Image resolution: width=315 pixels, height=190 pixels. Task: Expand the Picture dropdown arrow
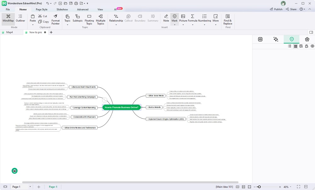tap(183, 25)
